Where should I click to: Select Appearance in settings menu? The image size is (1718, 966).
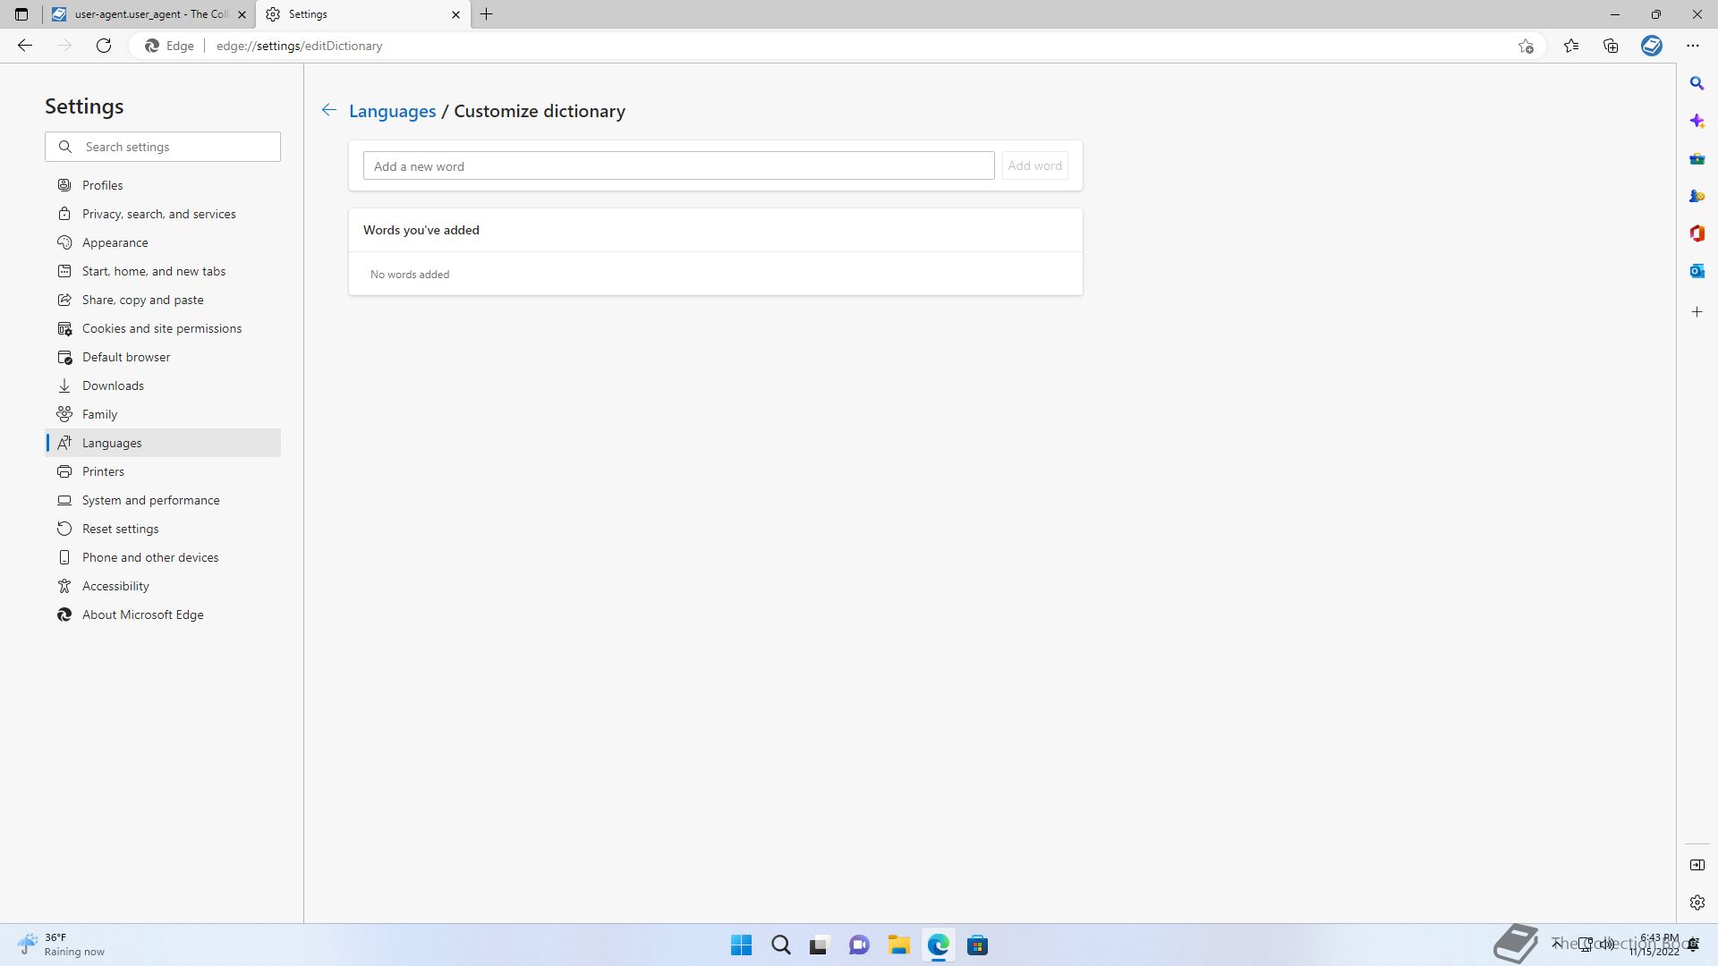click(115, 242)
